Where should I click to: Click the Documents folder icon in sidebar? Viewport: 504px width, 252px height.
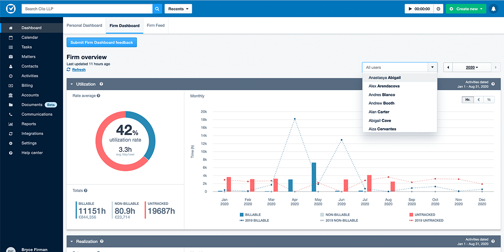pyautogui.click(x=11, y=105)
